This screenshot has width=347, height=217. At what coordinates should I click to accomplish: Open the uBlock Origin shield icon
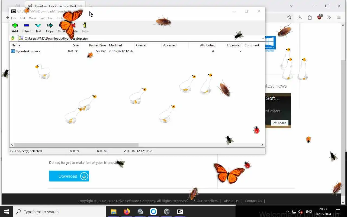[320, 17]
